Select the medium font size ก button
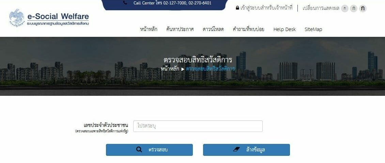Image resolution: width=385 pixels, height=163 pixels. (x=354, y=9)
